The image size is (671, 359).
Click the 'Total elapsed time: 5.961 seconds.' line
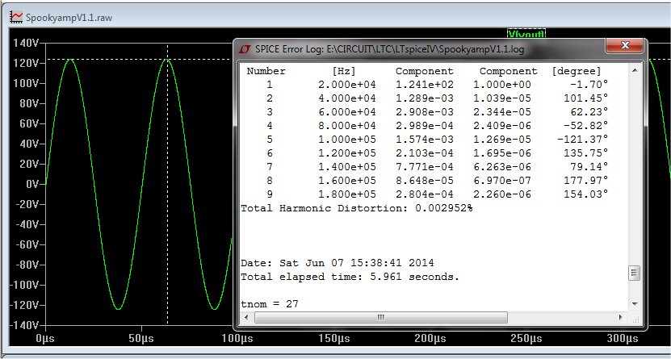click(x=350, y=277)
